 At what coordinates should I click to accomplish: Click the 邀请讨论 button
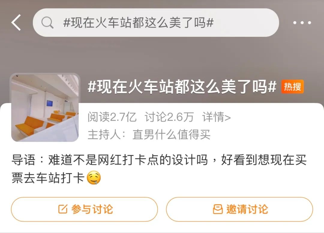point(239,209)
